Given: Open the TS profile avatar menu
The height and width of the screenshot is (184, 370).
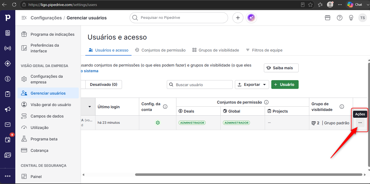Looking at the screenshot, I should point(363,18).
